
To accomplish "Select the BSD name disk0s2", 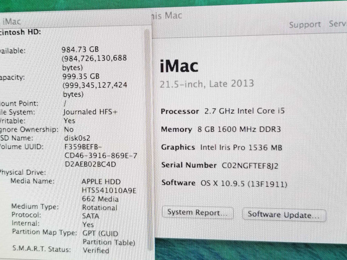I will 77,138.
